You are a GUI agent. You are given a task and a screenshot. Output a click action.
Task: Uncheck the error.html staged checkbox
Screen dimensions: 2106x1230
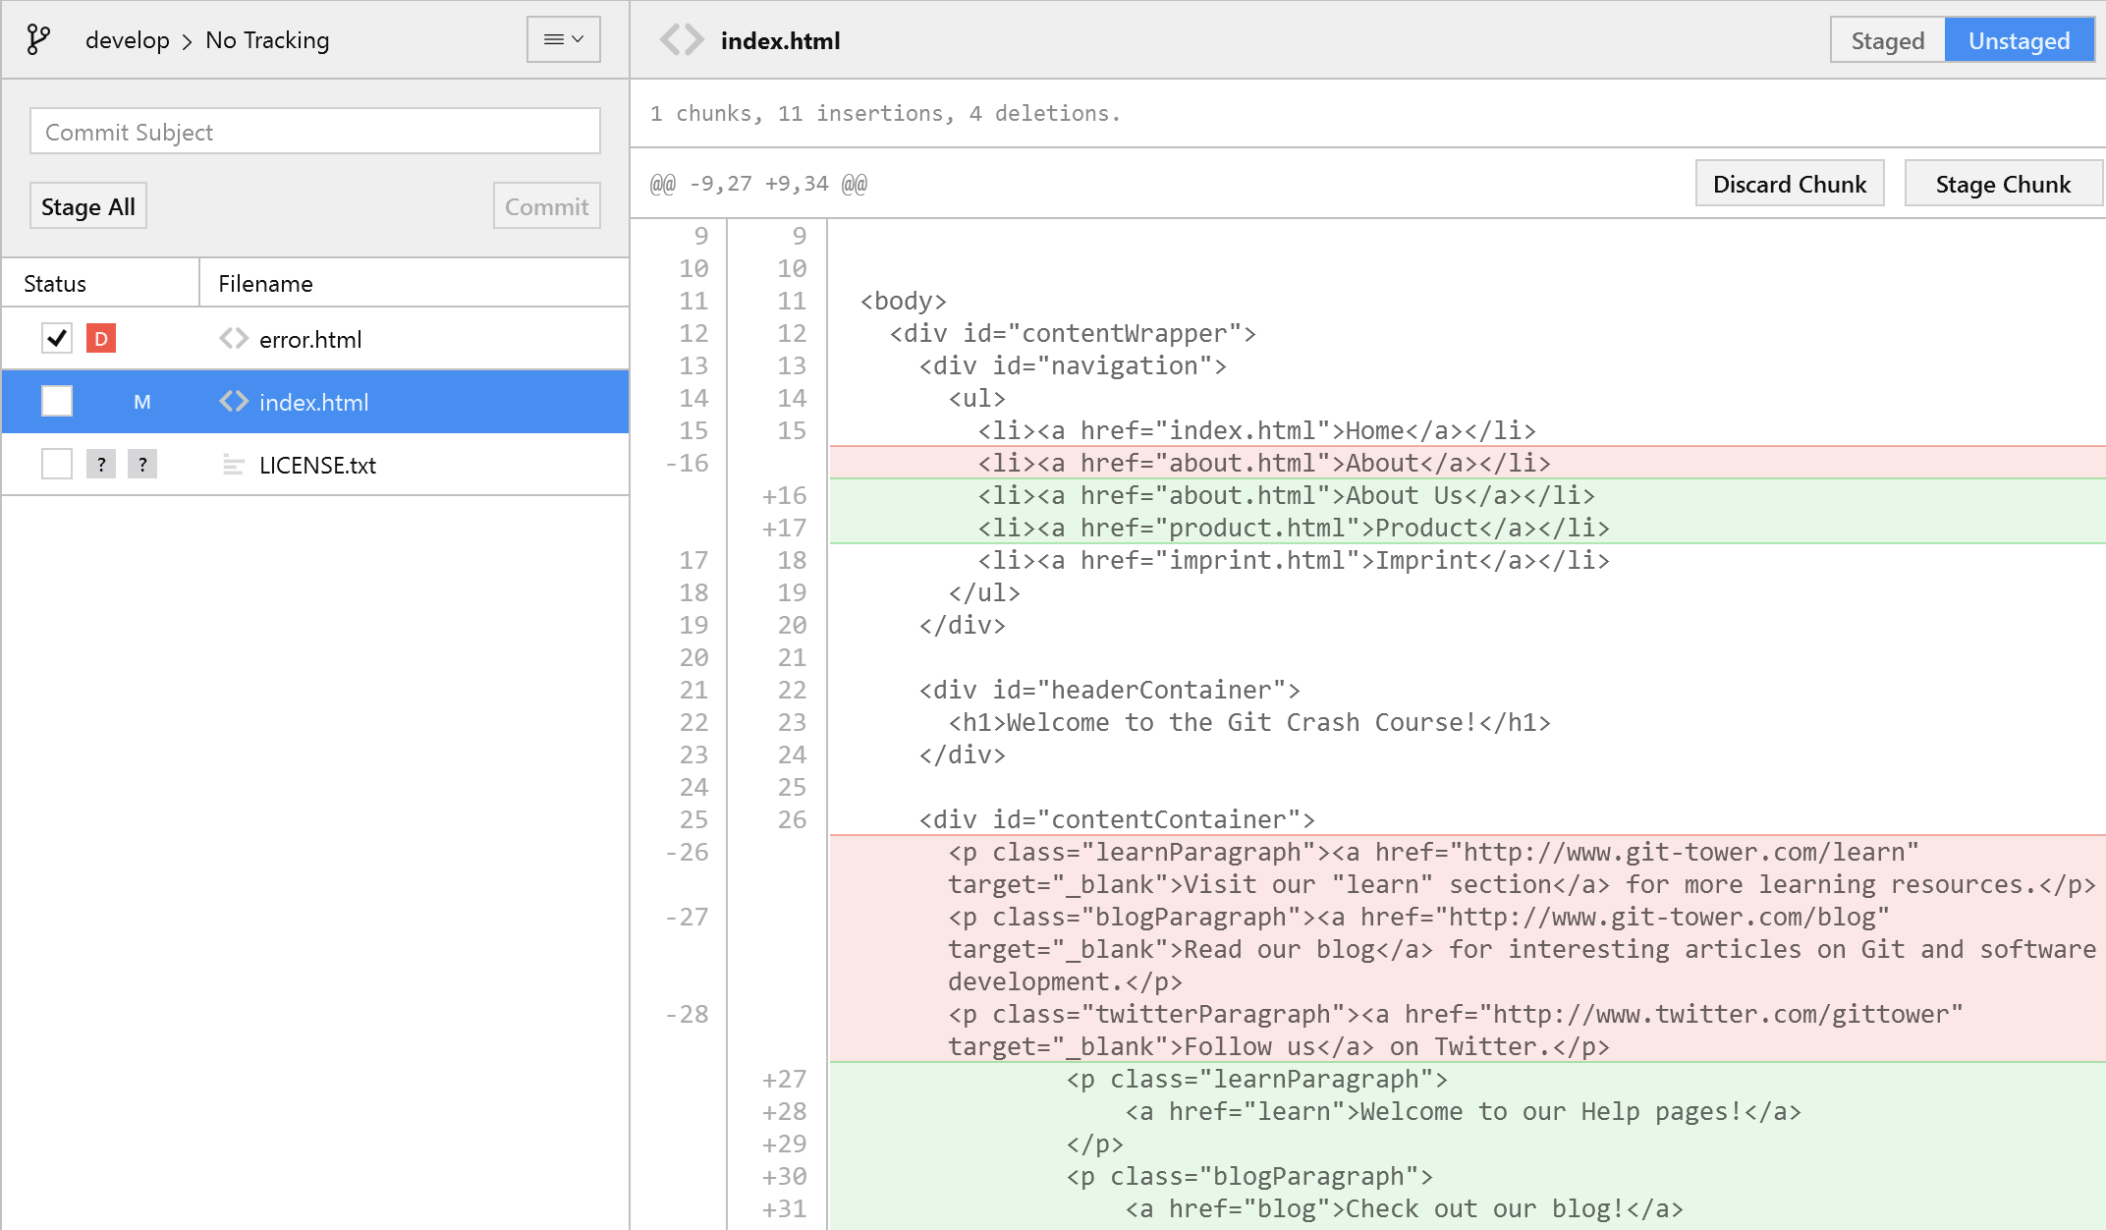pos(57,339)
